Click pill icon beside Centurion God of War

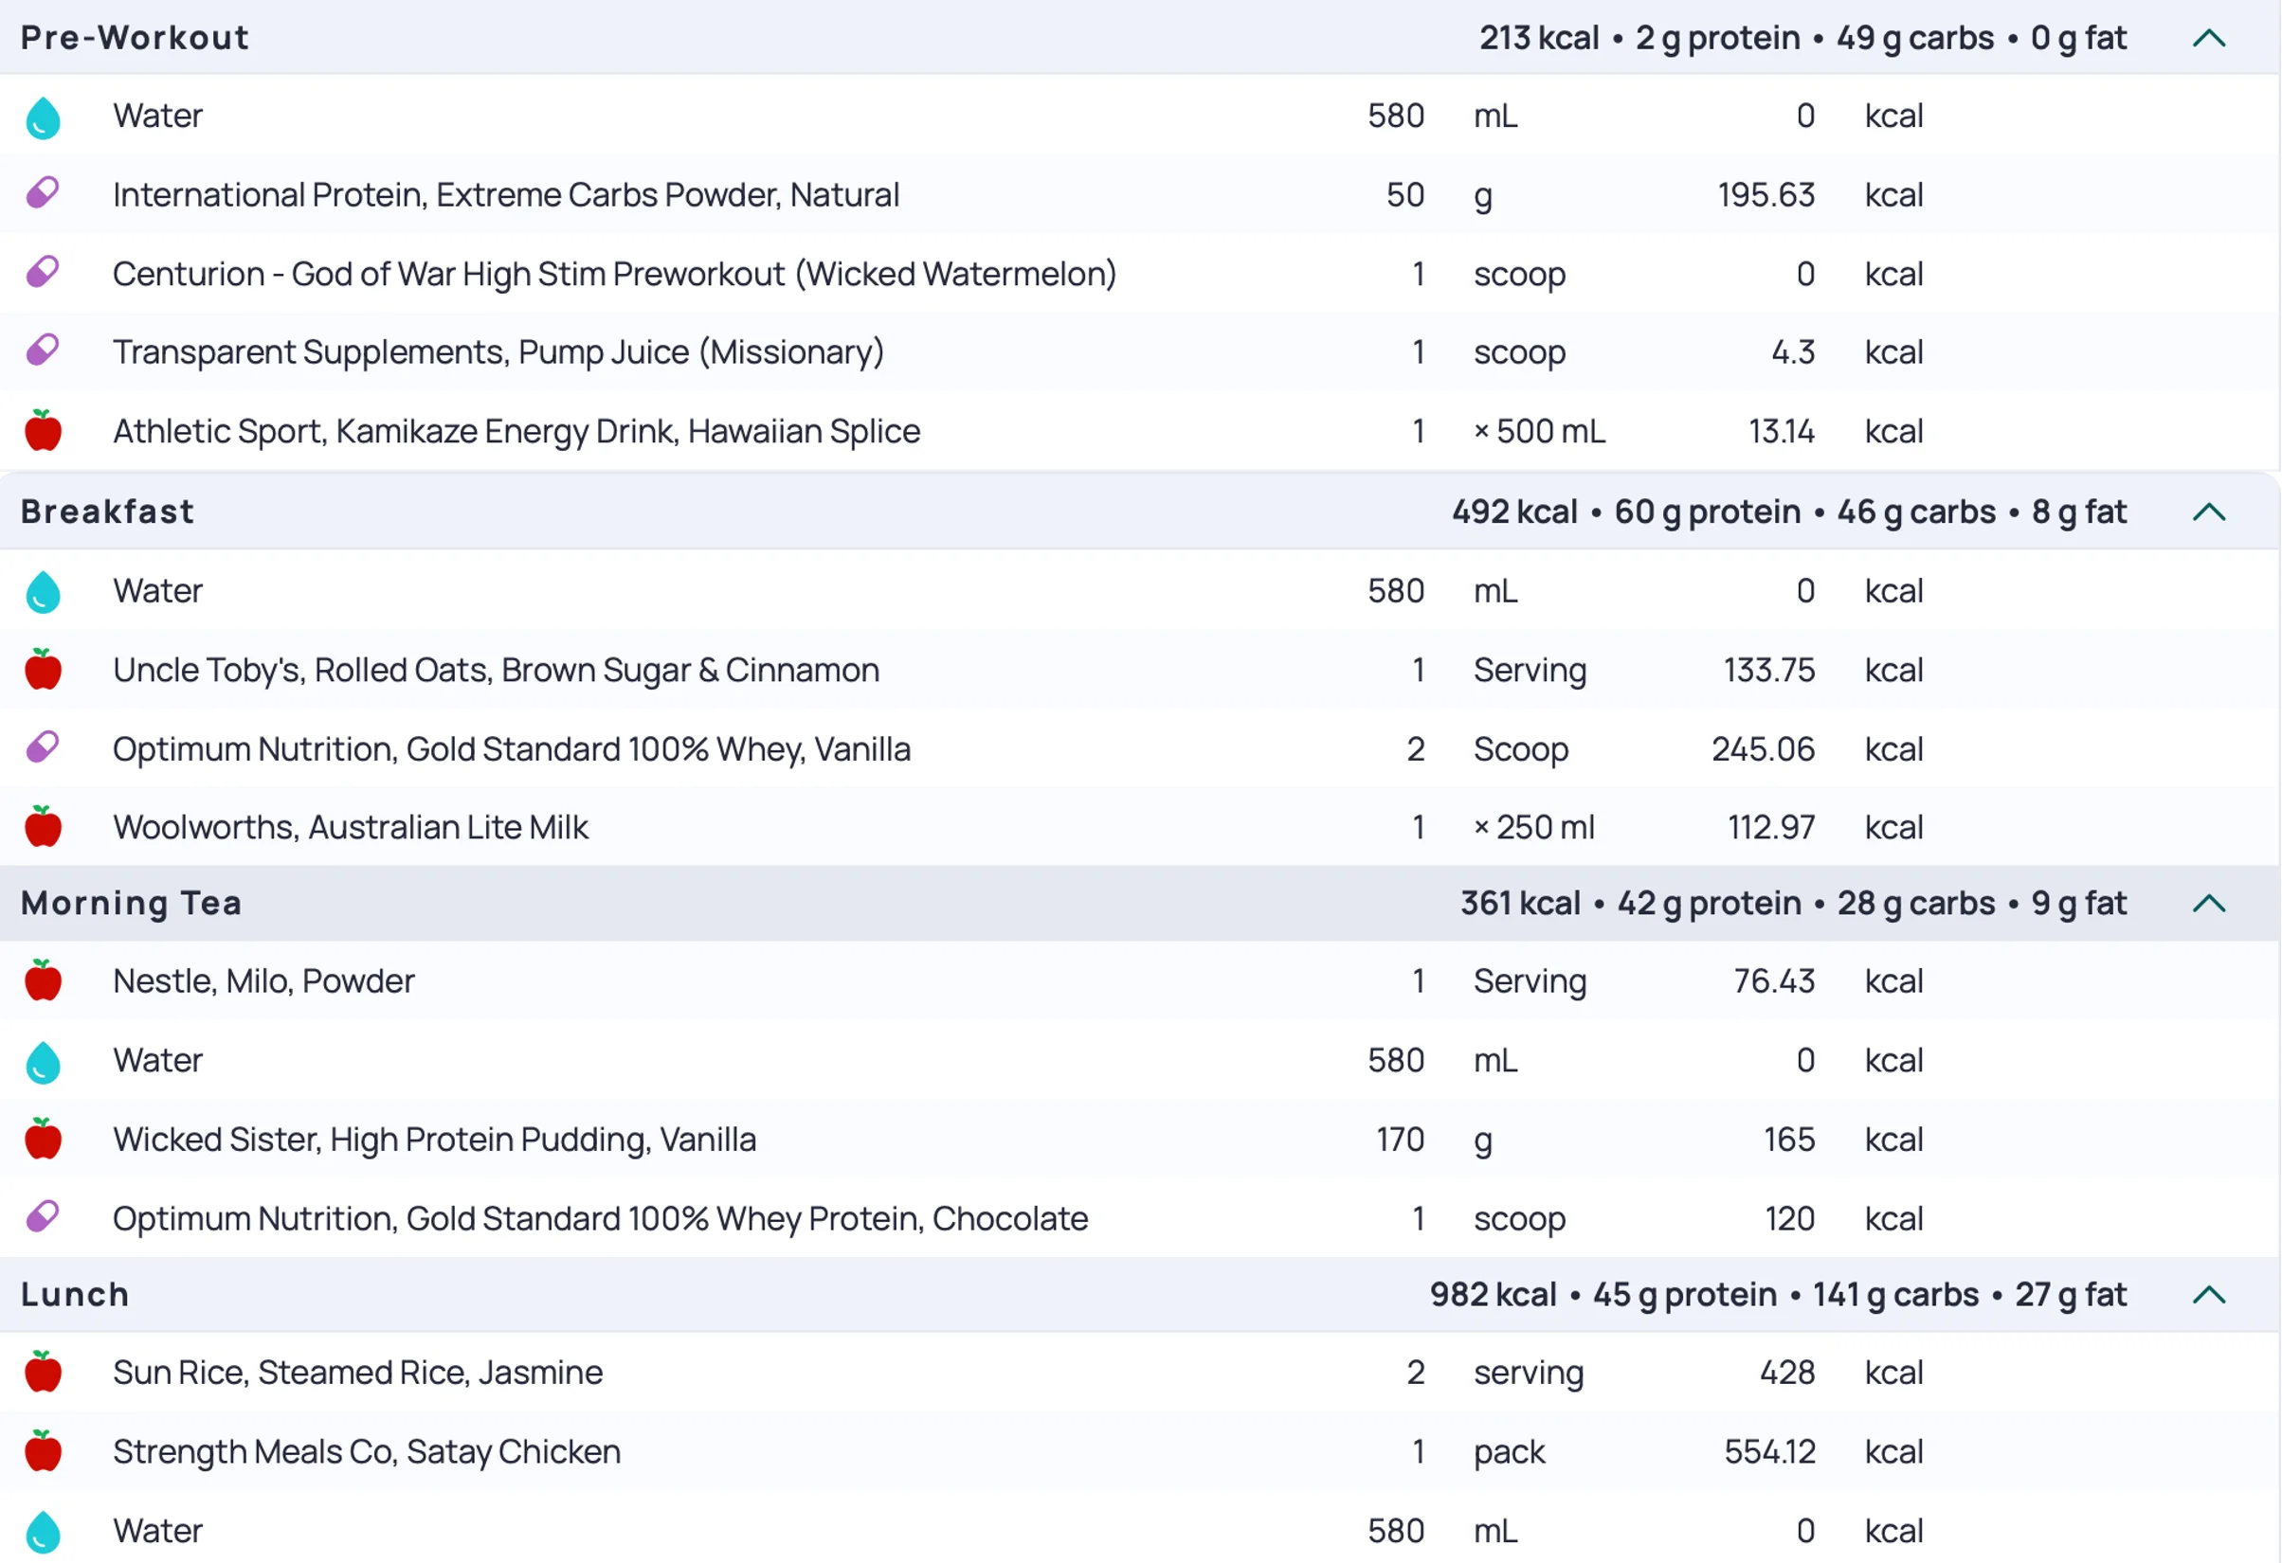coord(44,272)
